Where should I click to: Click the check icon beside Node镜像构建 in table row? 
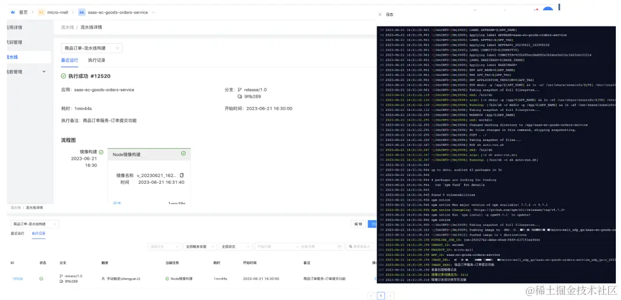(x=167, y=279)
